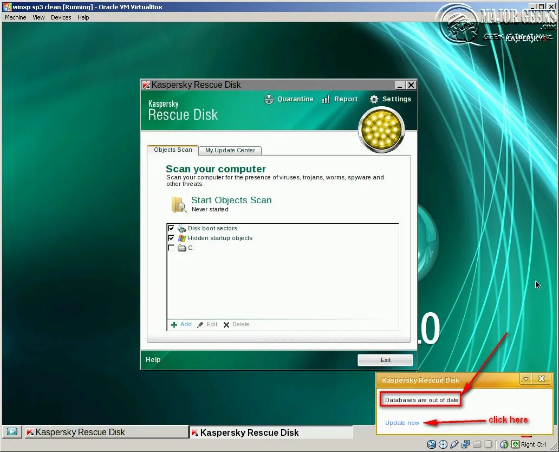Click the Delete label text
This screenshot has width=559, height=452.
tap(240, 324)
